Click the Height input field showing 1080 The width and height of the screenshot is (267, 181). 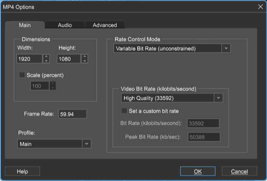pos(69,59)
